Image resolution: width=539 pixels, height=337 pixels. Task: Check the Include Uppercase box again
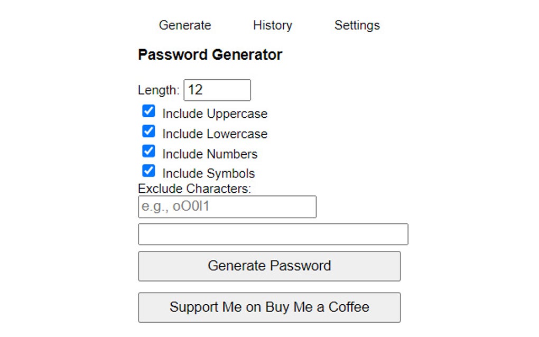[148, 110]
